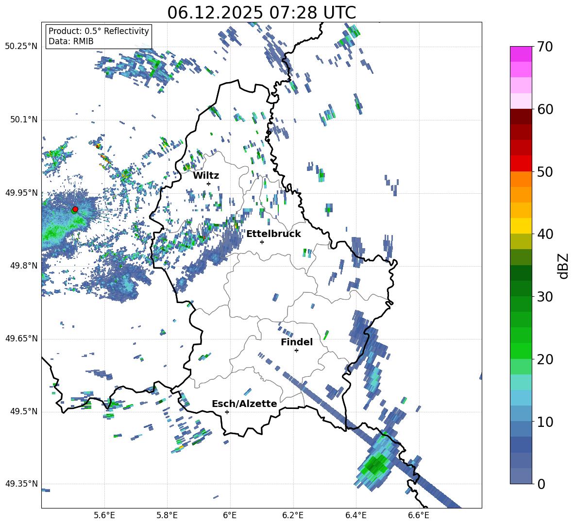Click the Findel station cross marker

coord(296,351)
